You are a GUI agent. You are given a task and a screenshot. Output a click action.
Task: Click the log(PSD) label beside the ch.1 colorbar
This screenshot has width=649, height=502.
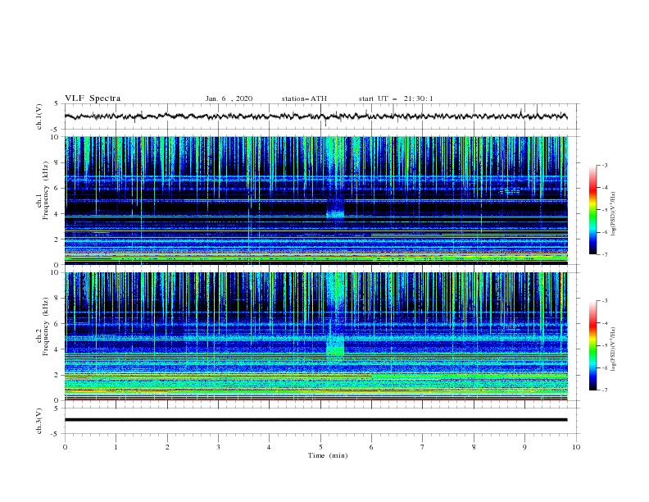(x=613, y=214)
